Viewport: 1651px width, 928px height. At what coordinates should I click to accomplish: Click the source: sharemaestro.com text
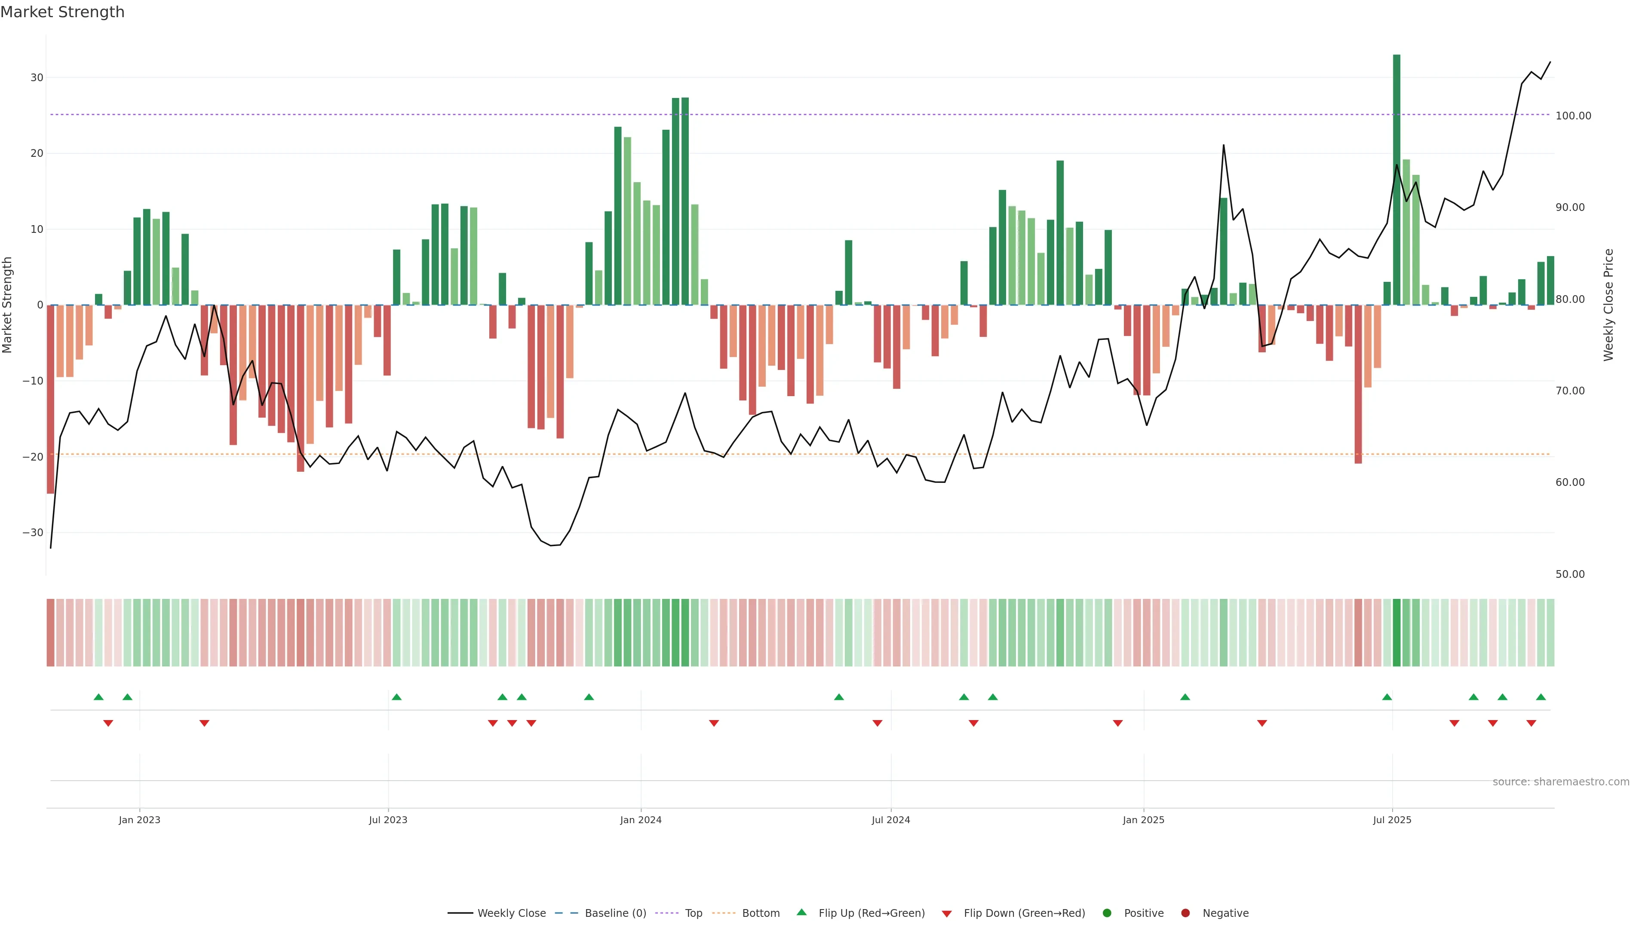coord(1561,781)
